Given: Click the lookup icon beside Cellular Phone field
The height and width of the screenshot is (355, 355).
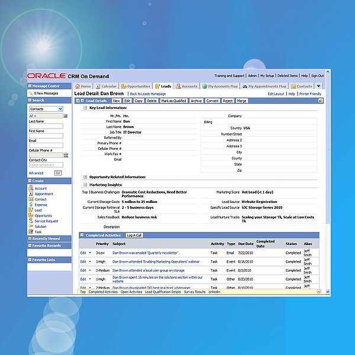Looking at the screenshot, I should 66,155.
